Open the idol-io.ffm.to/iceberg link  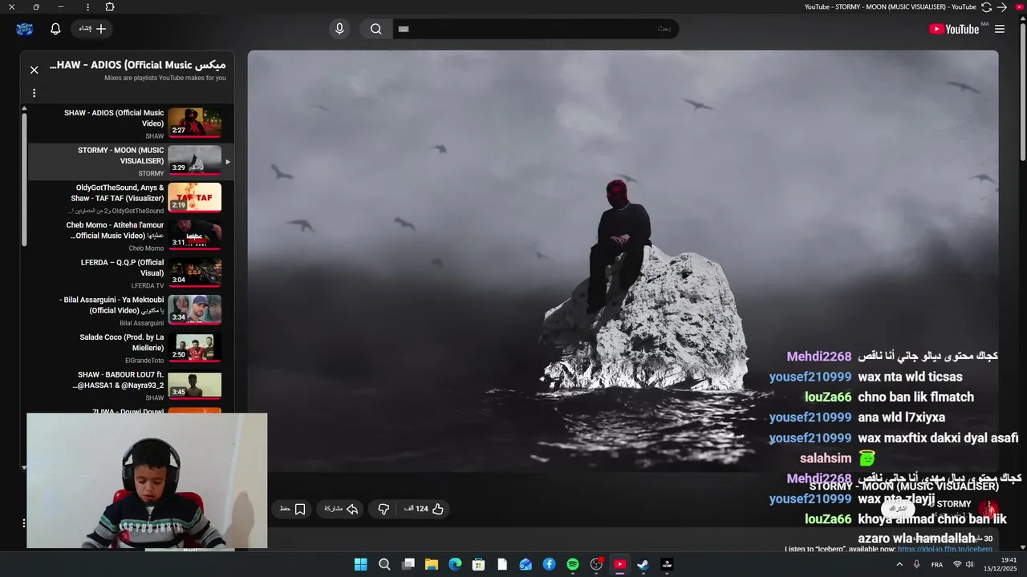(x=945, y=549)
